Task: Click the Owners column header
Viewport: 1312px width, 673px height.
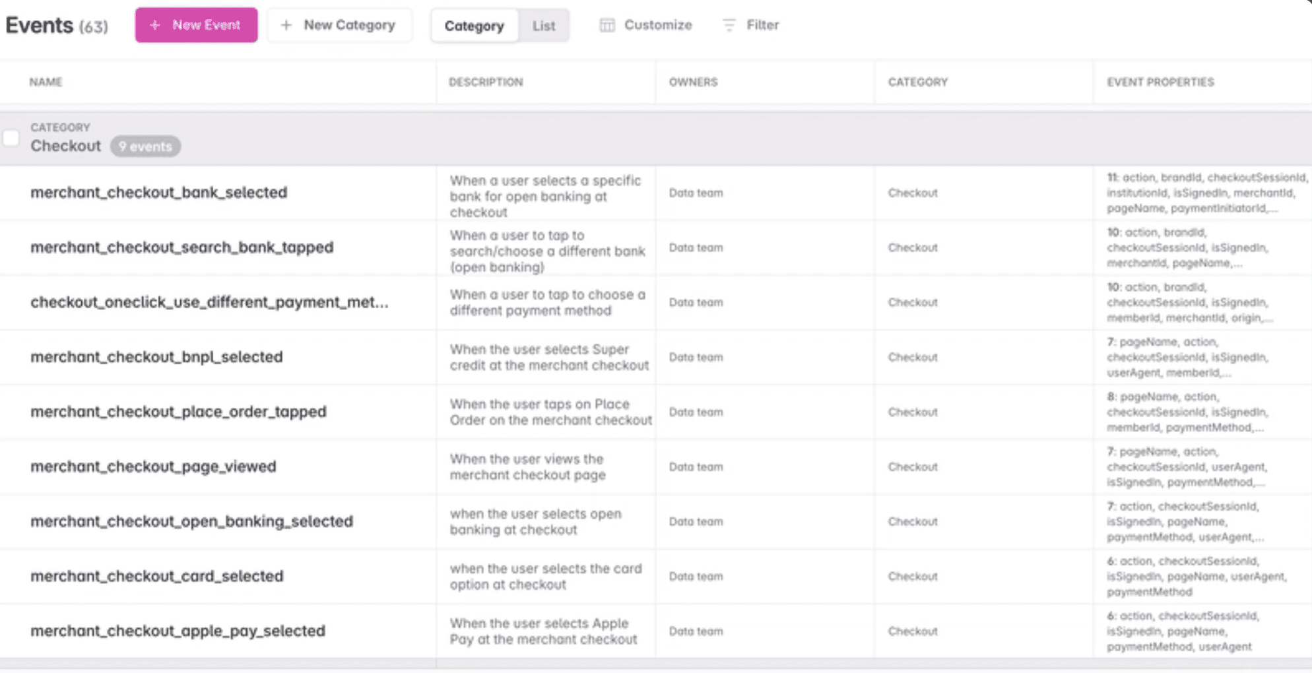Action: coord(693,82)
